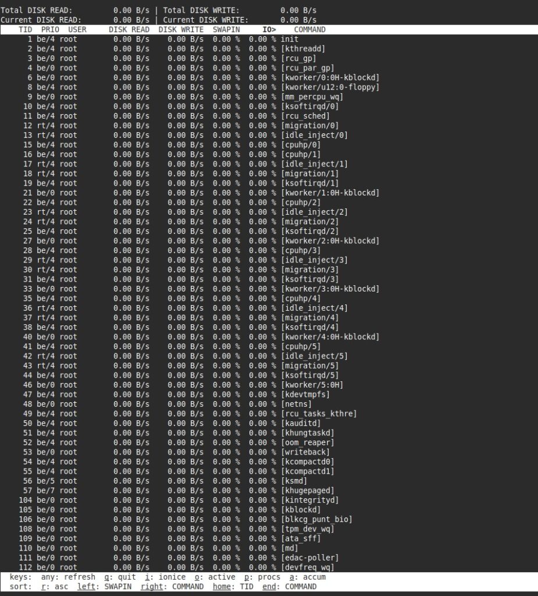The height and width of the screenshot is (596, 538).
Task: Click the 'q: quit' key hint
Action: (x=120, y=577)
